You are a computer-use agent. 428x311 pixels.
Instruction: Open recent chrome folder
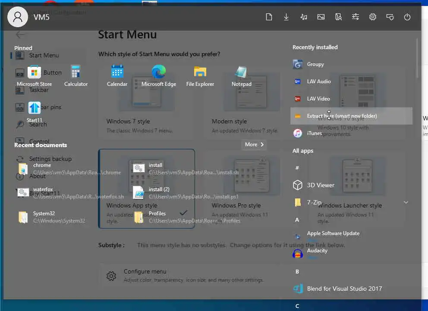coord(69,169)
